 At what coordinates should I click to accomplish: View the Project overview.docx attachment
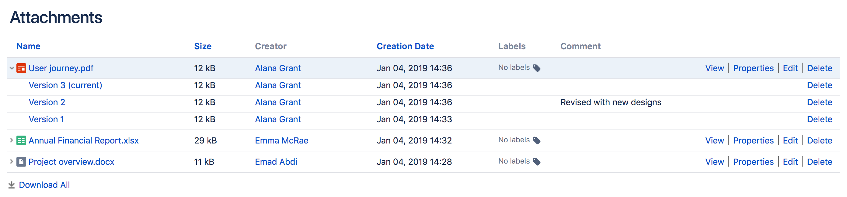[x=714, y=162]
